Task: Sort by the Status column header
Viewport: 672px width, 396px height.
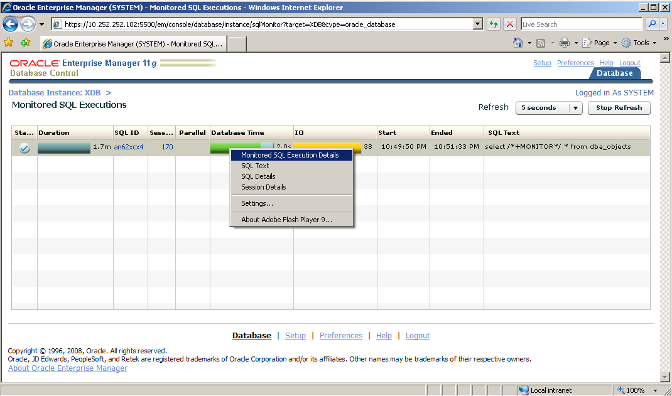Action: (x=24, y=132)
